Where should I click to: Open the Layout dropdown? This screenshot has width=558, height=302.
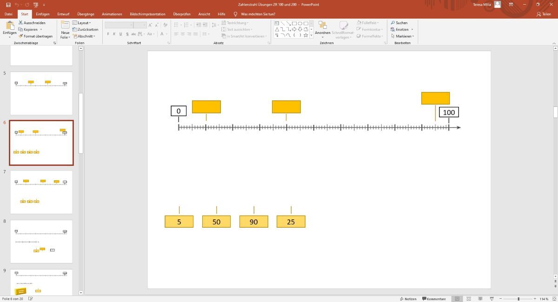[82, 23]
